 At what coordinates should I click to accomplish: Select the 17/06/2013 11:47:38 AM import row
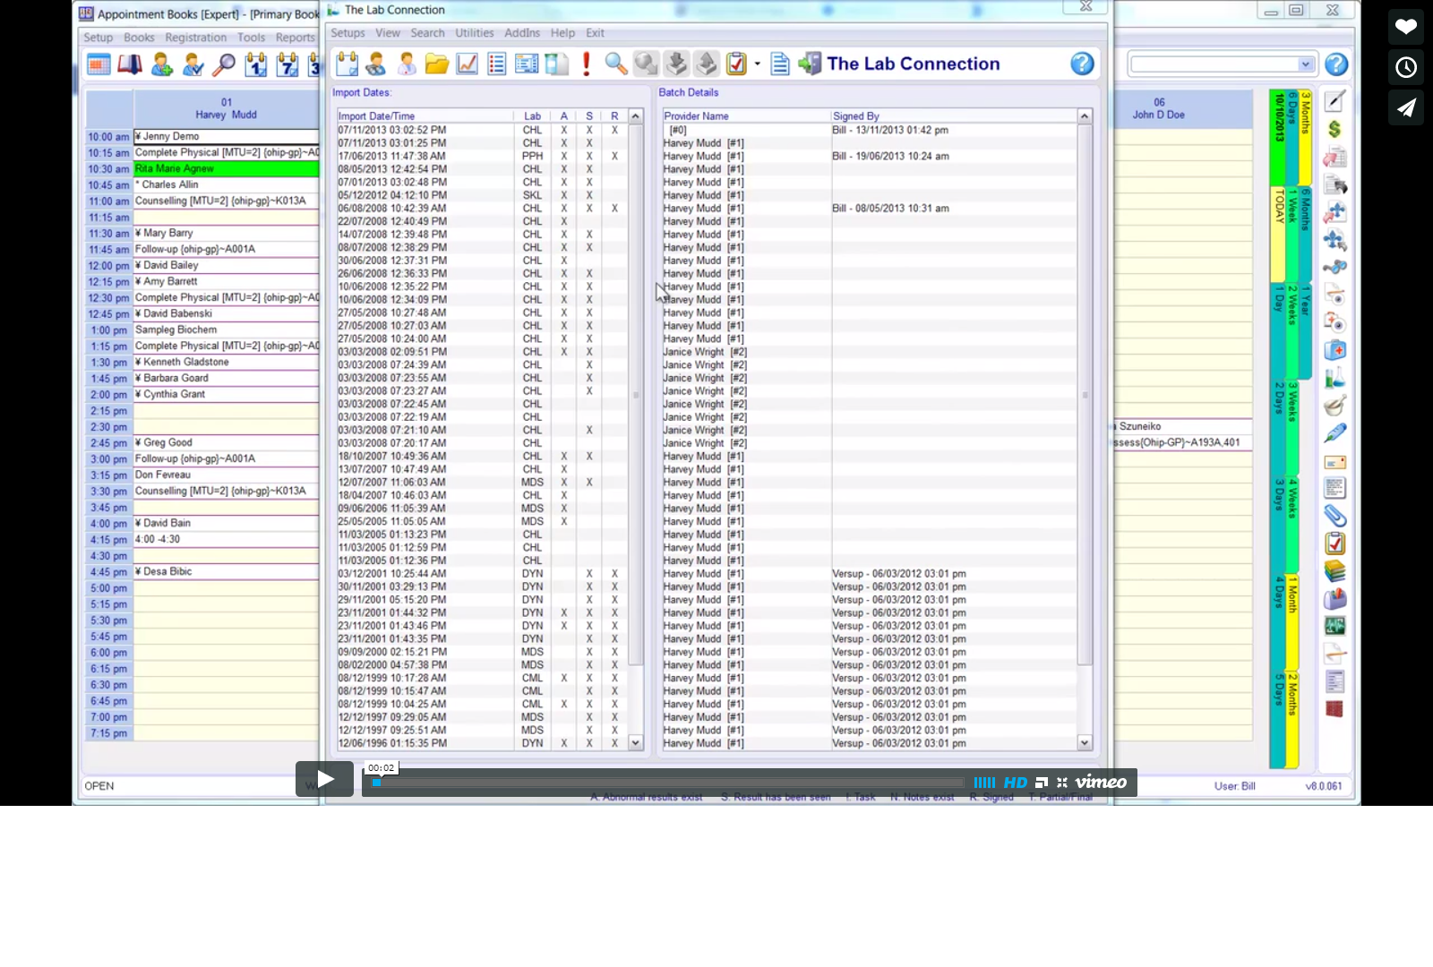tap(482, 156)
